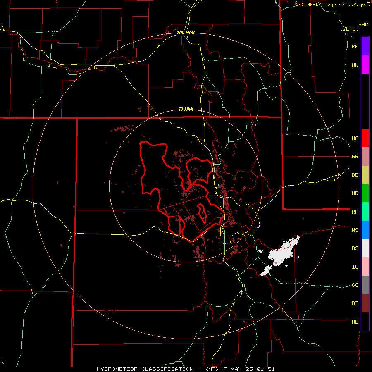The width and height of the screenshot is (372, 372).
Task: Click the HA red legend swatch
Action: click(x=365, y=138)
